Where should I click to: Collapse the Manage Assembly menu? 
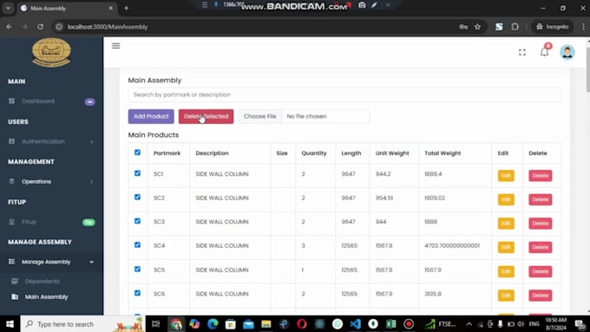(51, 262)
